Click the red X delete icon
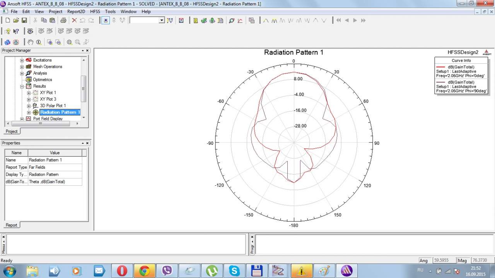This screenshot has width=495, height=278. click(x=74, y=20)
